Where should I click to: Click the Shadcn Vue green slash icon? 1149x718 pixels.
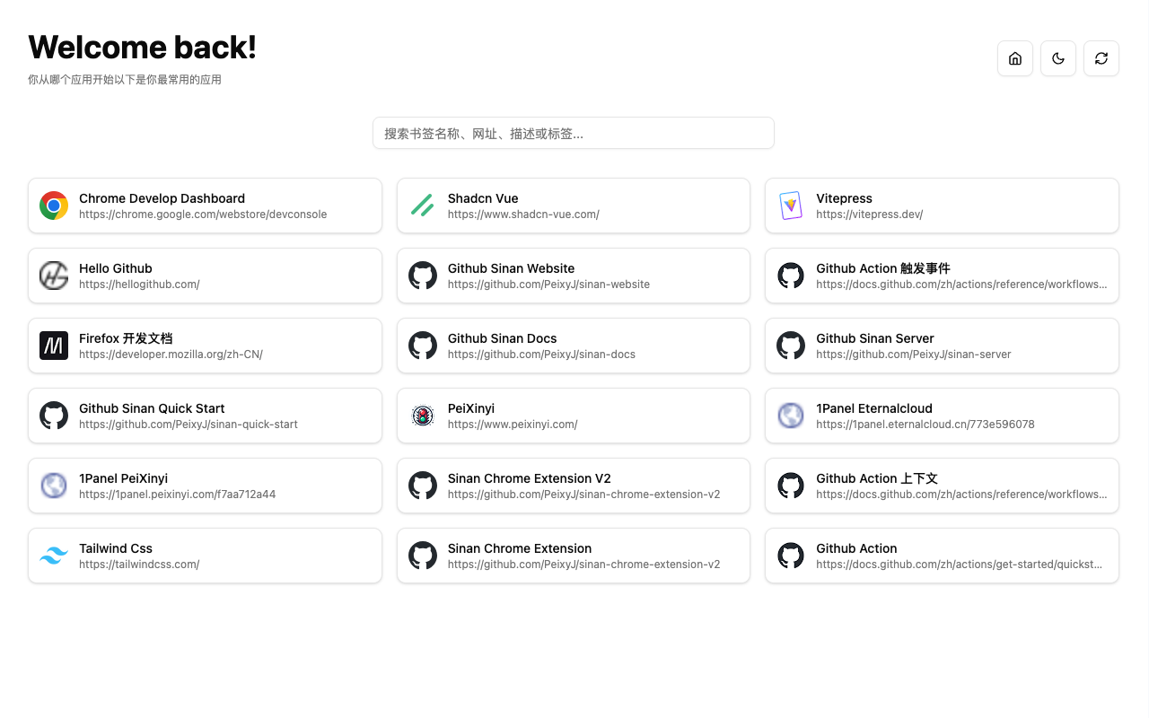click(423, 206)
